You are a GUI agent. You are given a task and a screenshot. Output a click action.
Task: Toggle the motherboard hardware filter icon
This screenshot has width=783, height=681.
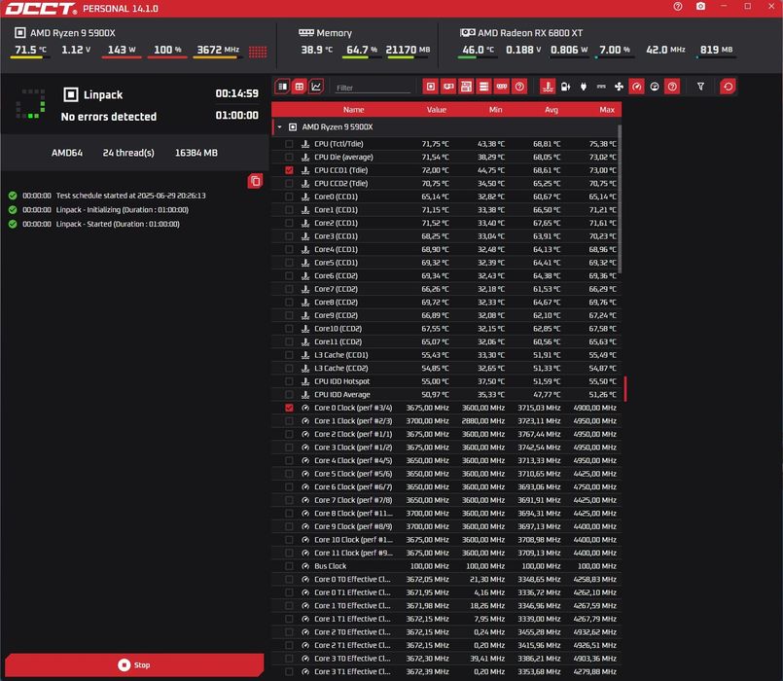[466, 87]
